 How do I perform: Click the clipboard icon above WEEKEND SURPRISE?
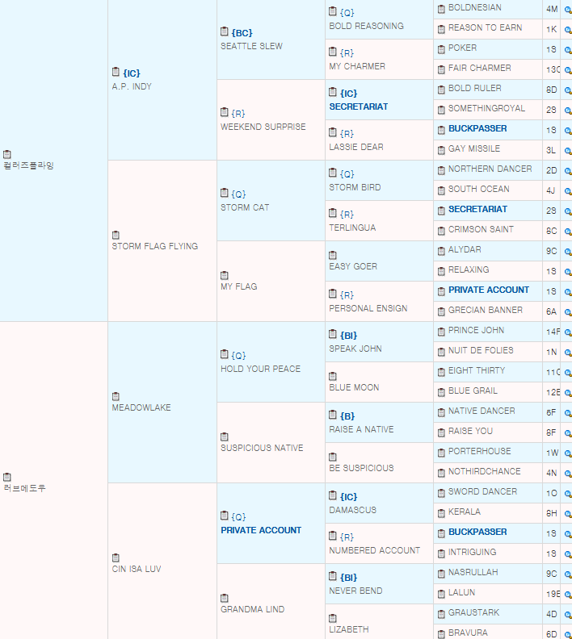(x=224, y=112)
